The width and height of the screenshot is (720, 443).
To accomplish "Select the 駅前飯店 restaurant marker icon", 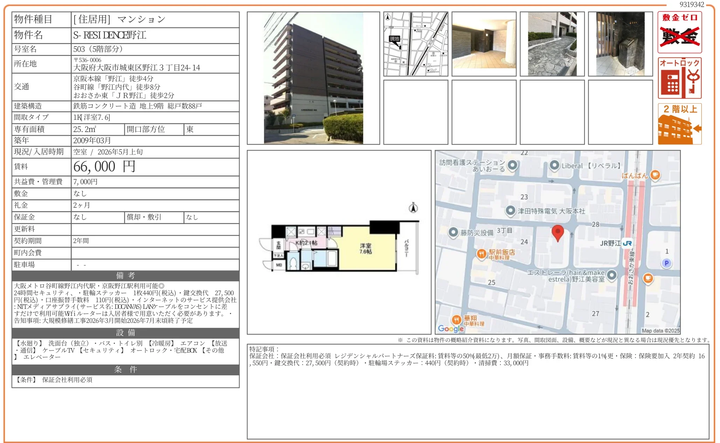I will pyautogui.click(x=482, y=254).
